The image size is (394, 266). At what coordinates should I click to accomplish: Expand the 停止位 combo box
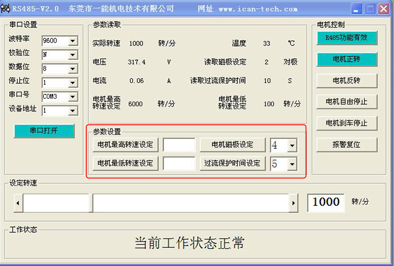pos(72,82)
